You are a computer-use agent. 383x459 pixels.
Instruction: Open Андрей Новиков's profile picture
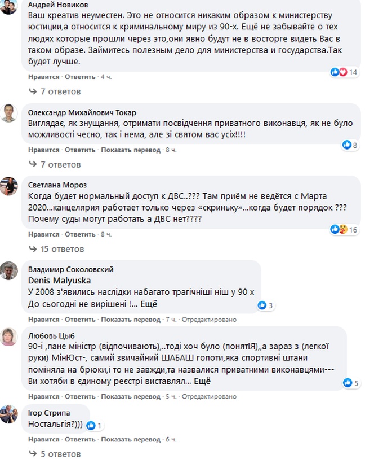point(8,6)
